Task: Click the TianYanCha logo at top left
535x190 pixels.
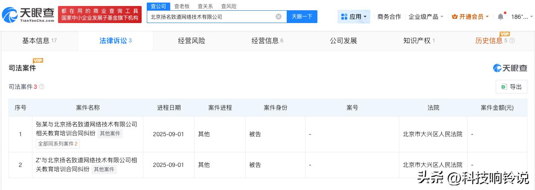Action: (29, 15)
